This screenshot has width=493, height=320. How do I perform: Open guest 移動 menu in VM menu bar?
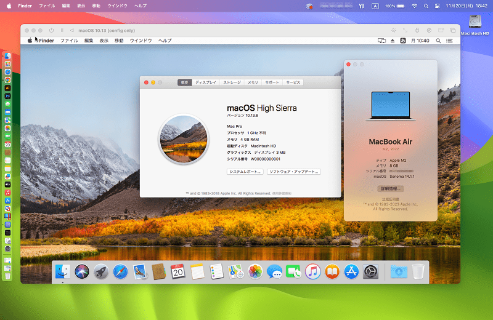(119, 41)
